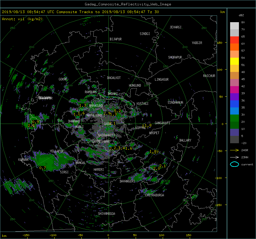The width and height of the screenshot is (256, 239).
Task: Click the DAVANGERI city label
Action: click(127, 181)
